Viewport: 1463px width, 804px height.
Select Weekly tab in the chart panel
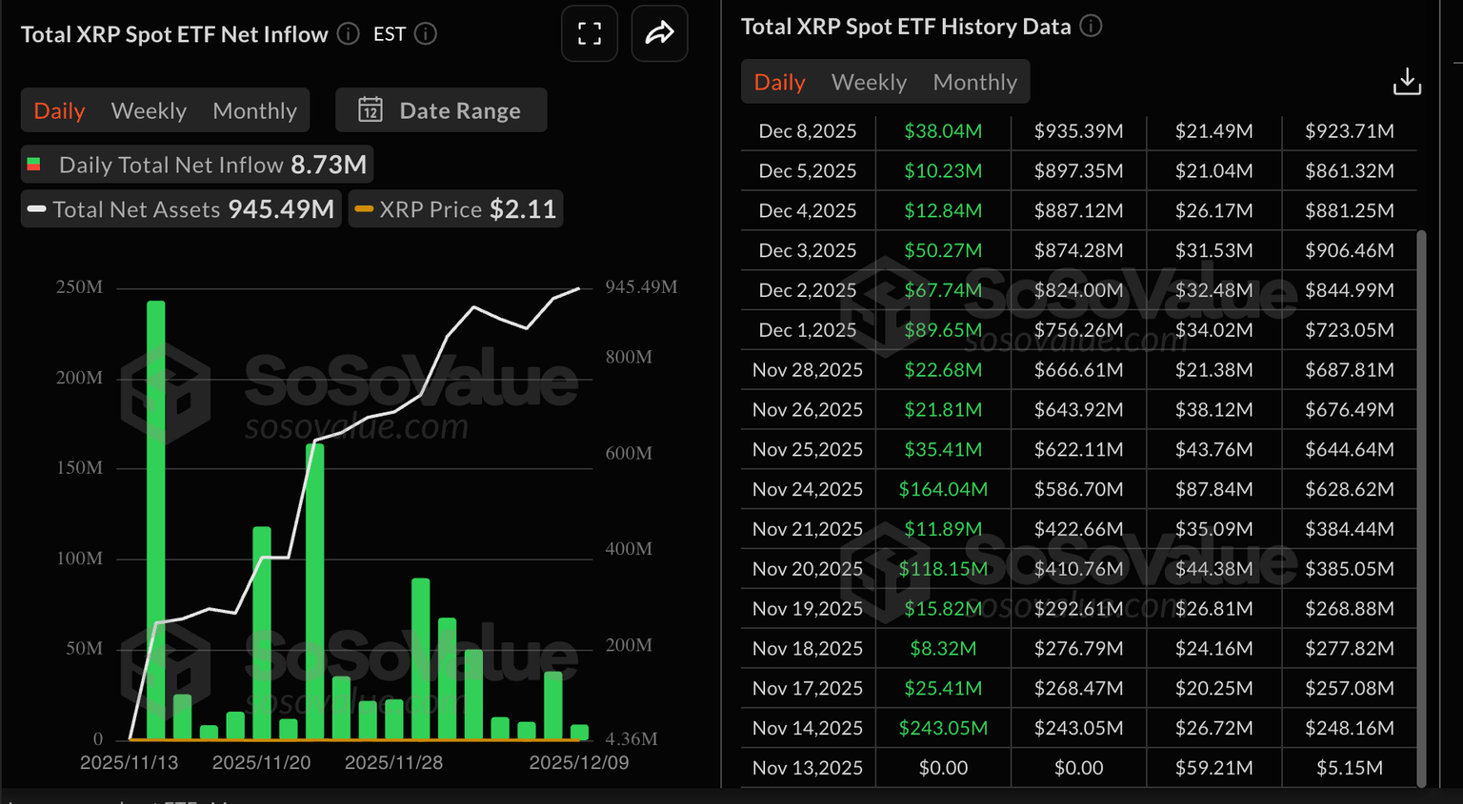coord(149,111)
